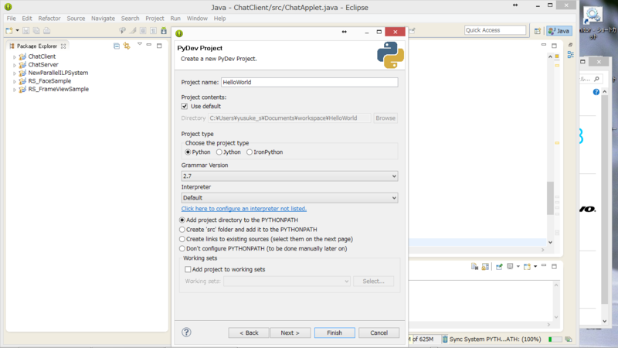Expand the RS_FrameViewSample project node

(x=15, y=90)
